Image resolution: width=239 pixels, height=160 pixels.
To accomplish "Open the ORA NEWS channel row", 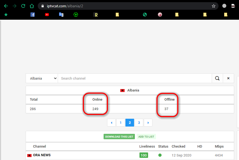I will [42, 155].
